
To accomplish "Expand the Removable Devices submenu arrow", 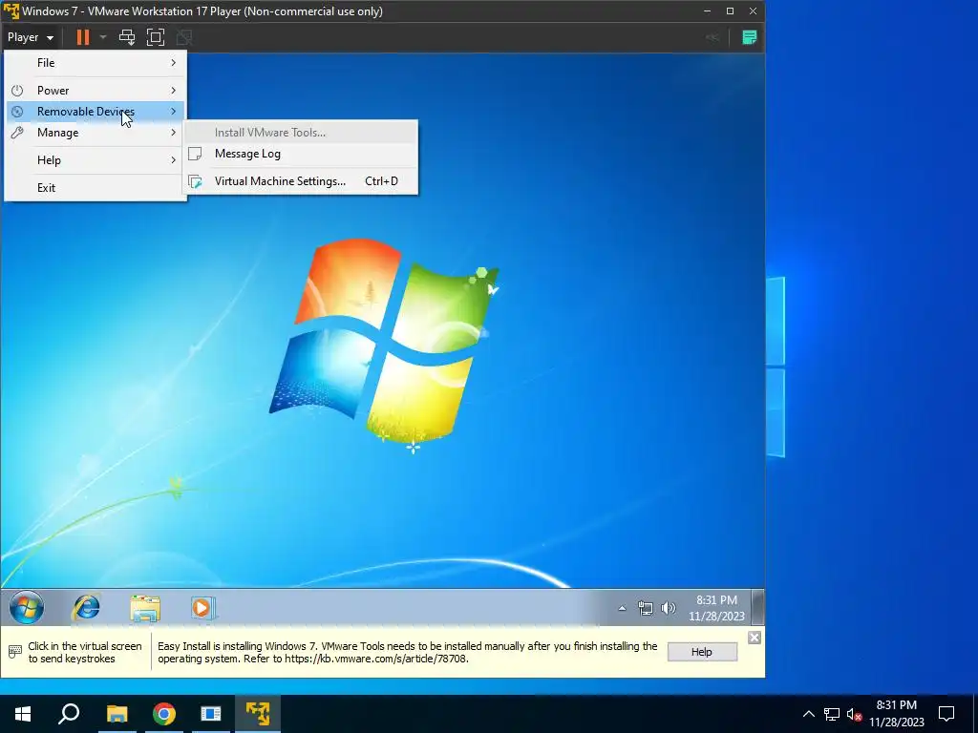I will [174, 112].
